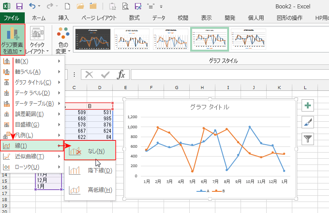Screen dimensions: 329x213
Task: Click into the formula bar input
Action: coord(230,75)
